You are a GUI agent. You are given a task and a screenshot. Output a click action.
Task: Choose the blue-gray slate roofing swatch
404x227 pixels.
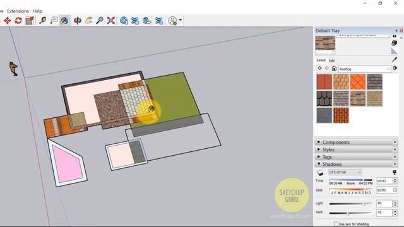pyautogui.click(x=324, y=115)
